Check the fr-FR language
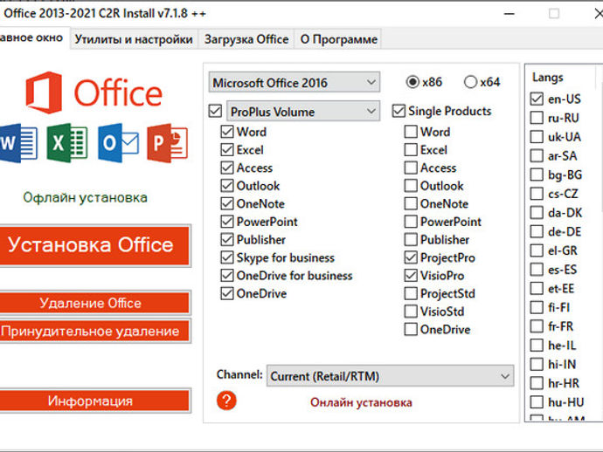This screenshot has height=452, width=603. point(537,326)
